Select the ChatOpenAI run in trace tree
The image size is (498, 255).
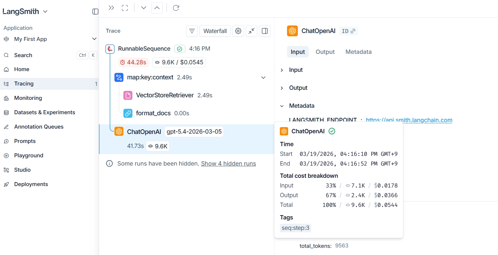coord(144,132)
